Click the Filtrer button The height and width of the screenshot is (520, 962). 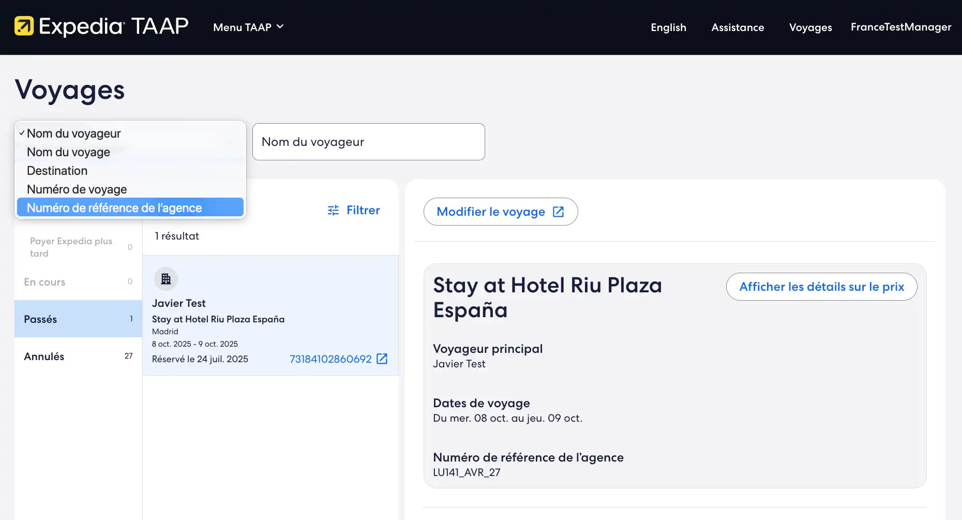pos(354,210)
